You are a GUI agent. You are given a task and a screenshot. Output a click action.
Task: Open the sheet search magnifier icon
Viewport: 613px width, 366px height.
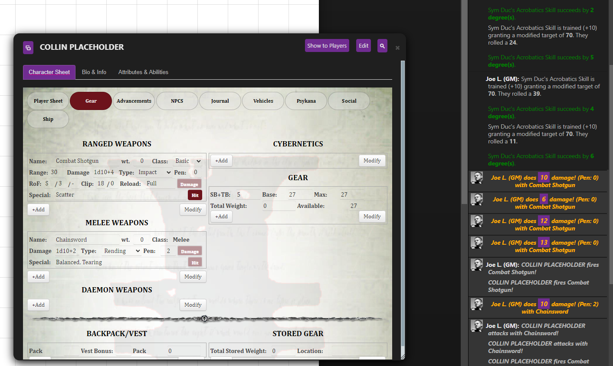pyautogui.click(x=382, y=45)
